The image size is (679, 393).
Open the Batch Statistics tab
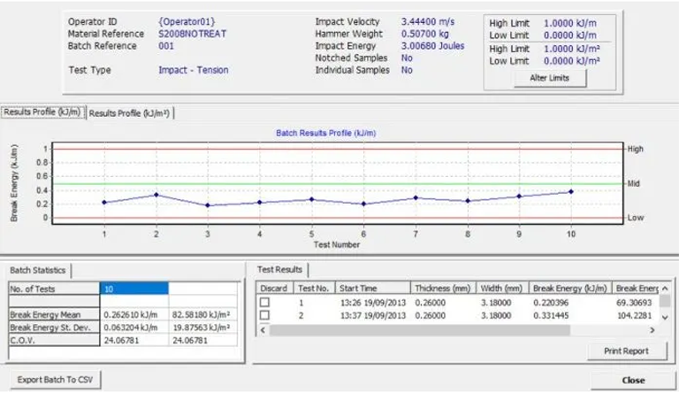click(41, 269)
